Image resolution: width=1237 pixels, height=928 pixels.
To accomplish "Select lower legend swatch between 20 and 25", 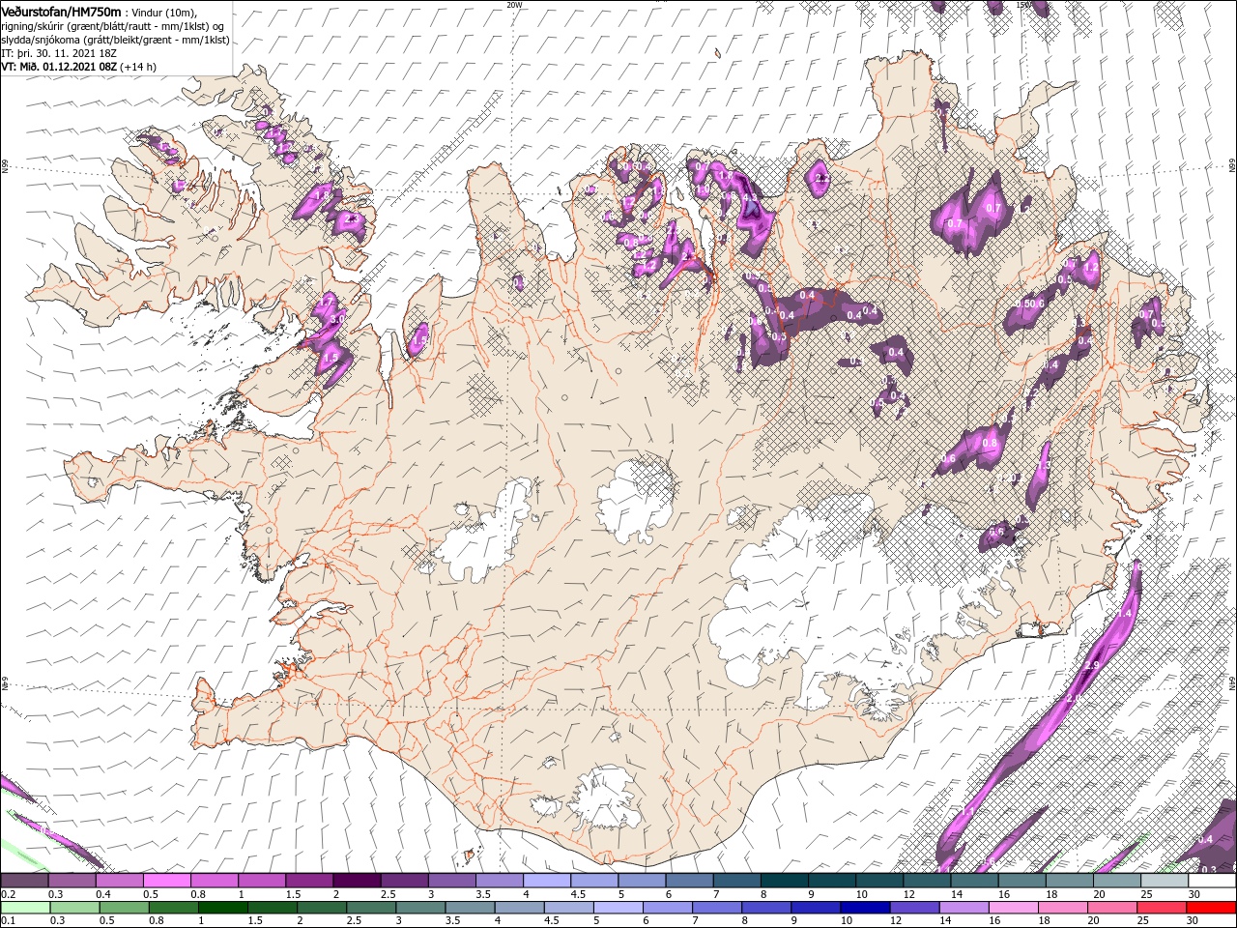I will coord(1112,908).
